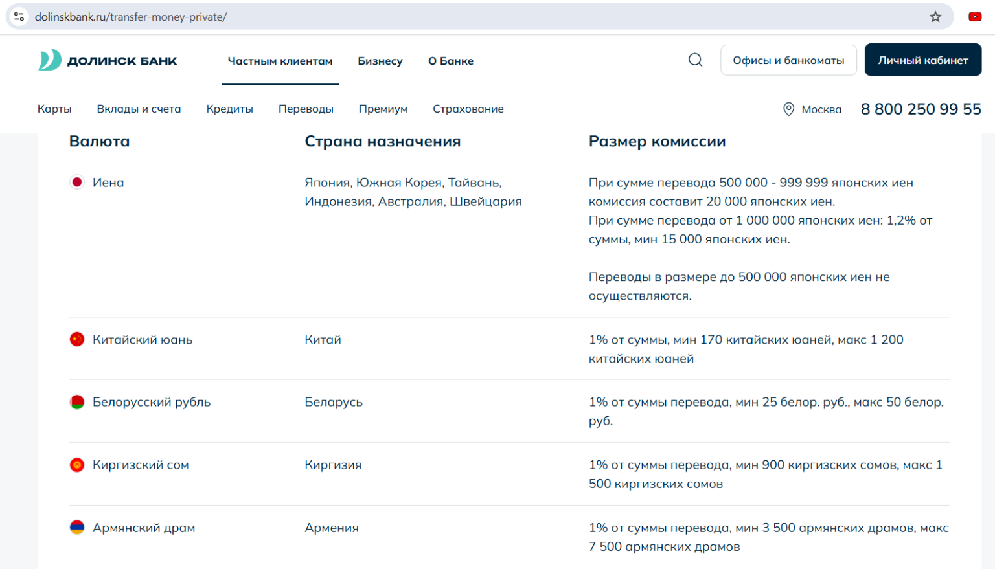This screenshot has width=995, height=569.
Task: Click the location pin icon near Москва
Action: (x=788, y=109)
